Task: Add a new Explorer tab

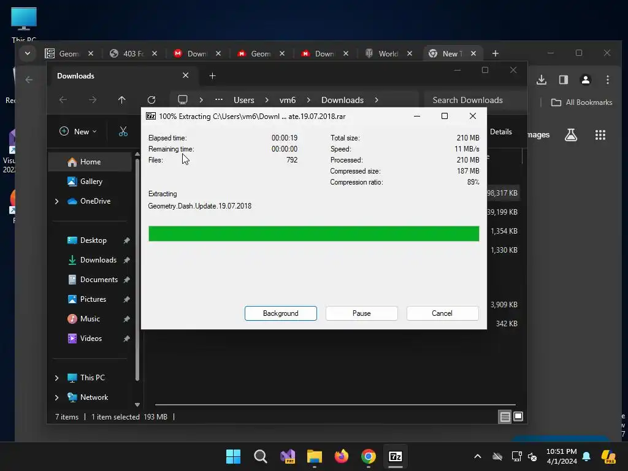Action: 213,75
